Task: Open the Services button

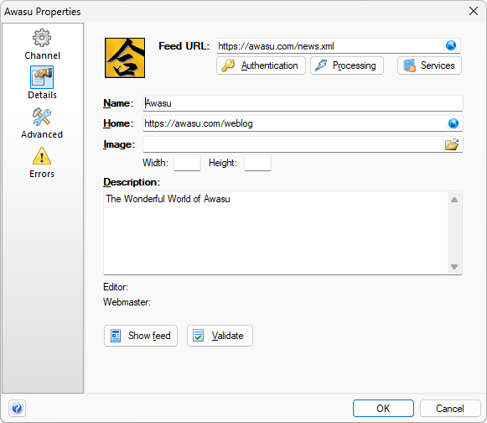Action: pyautogui.click(x=429, y=65)
